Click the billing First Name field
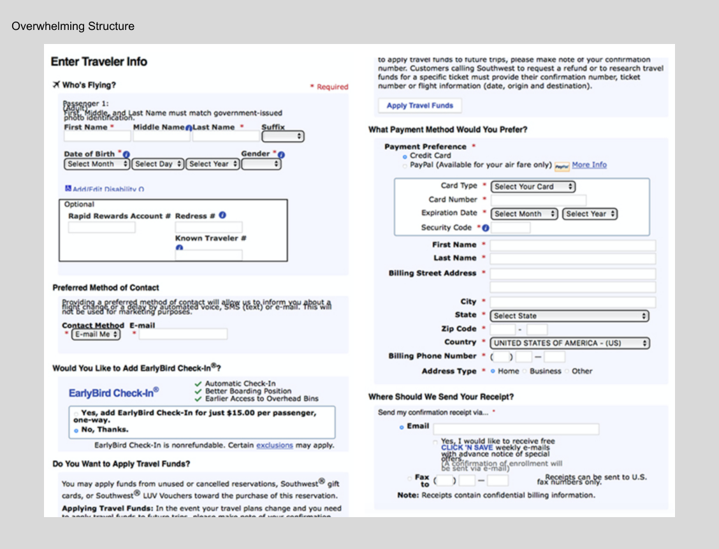Screen dimensions: 719x549 573,245
